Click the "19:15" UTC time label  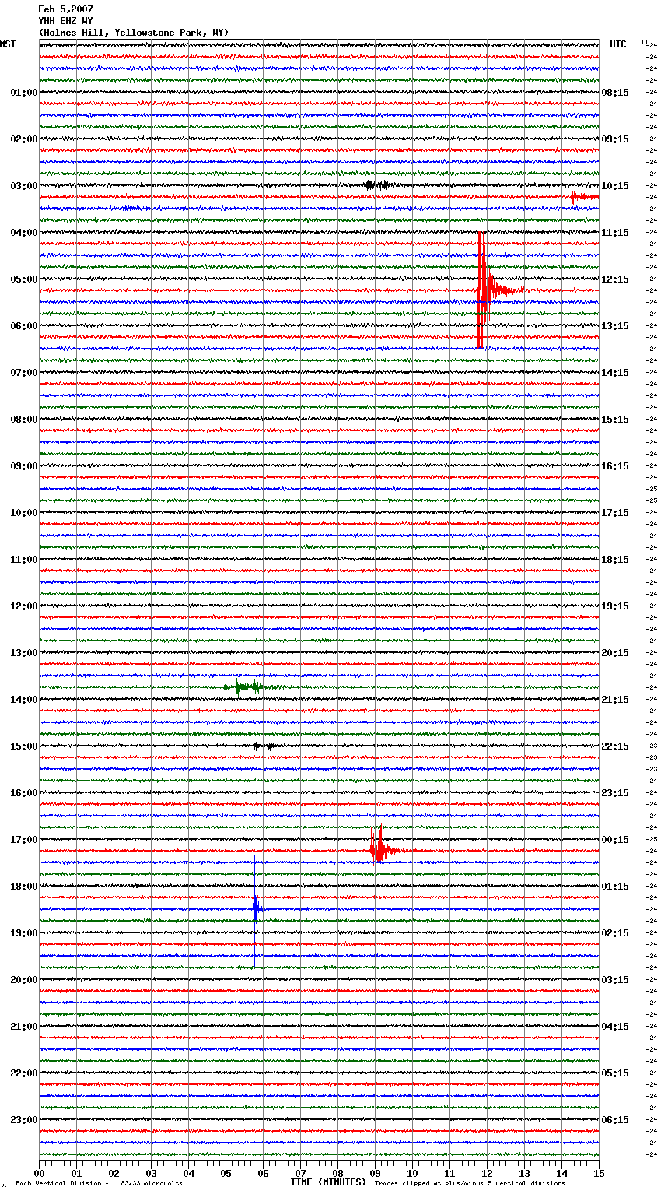[x=615, y=606]
